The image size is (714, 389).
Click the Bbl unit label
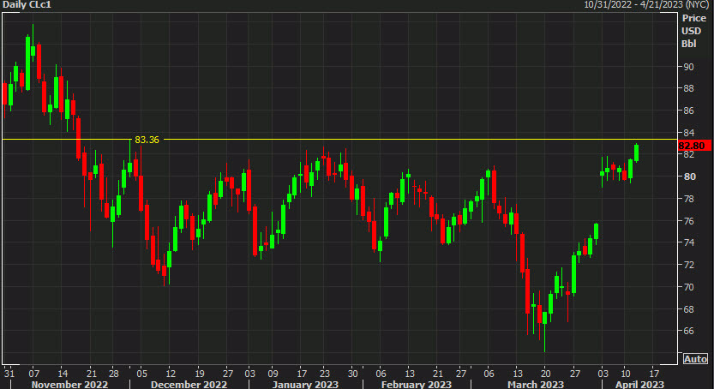pos(688,44)
